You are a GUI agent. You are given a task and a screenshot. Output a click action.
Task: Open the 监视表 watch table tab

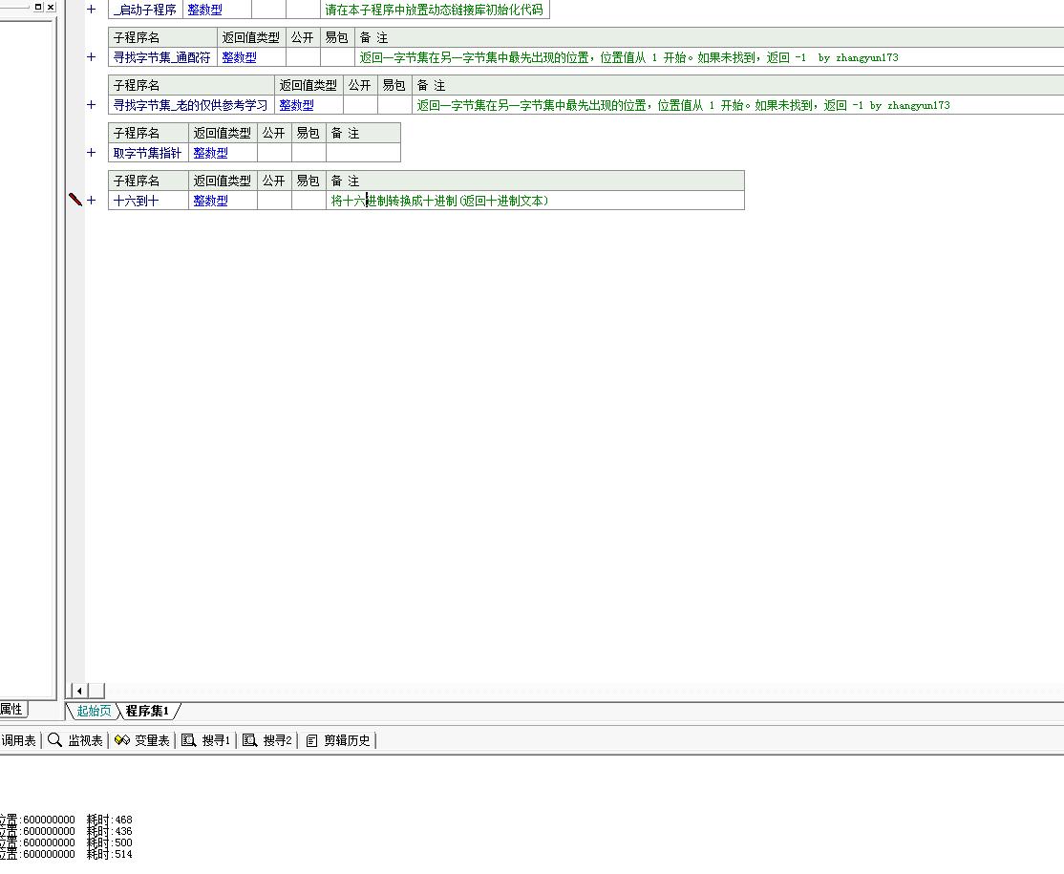75,740
